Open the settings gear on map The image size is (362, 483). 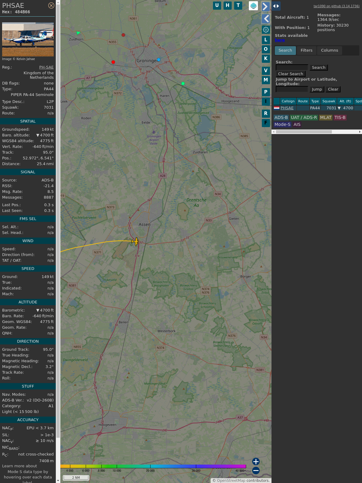click(x=266, y=30)
